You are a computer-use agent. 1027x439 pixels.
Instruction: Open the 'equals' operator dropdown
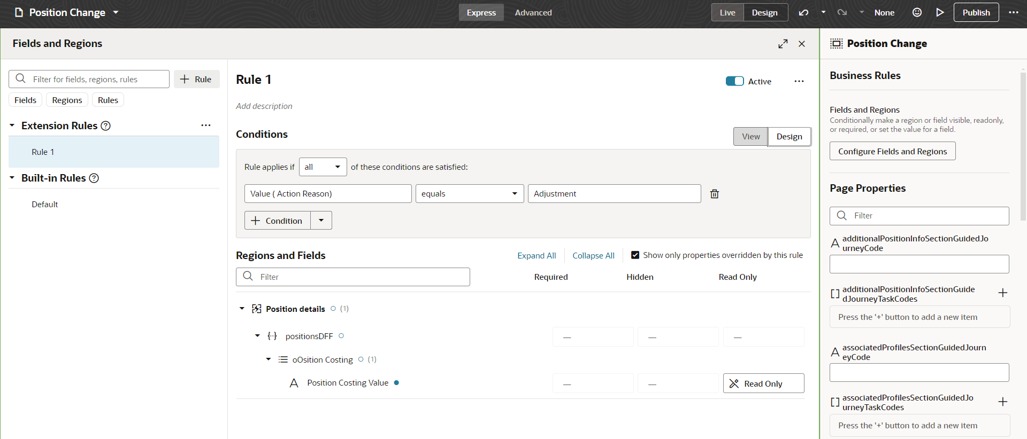click(469, 194)
